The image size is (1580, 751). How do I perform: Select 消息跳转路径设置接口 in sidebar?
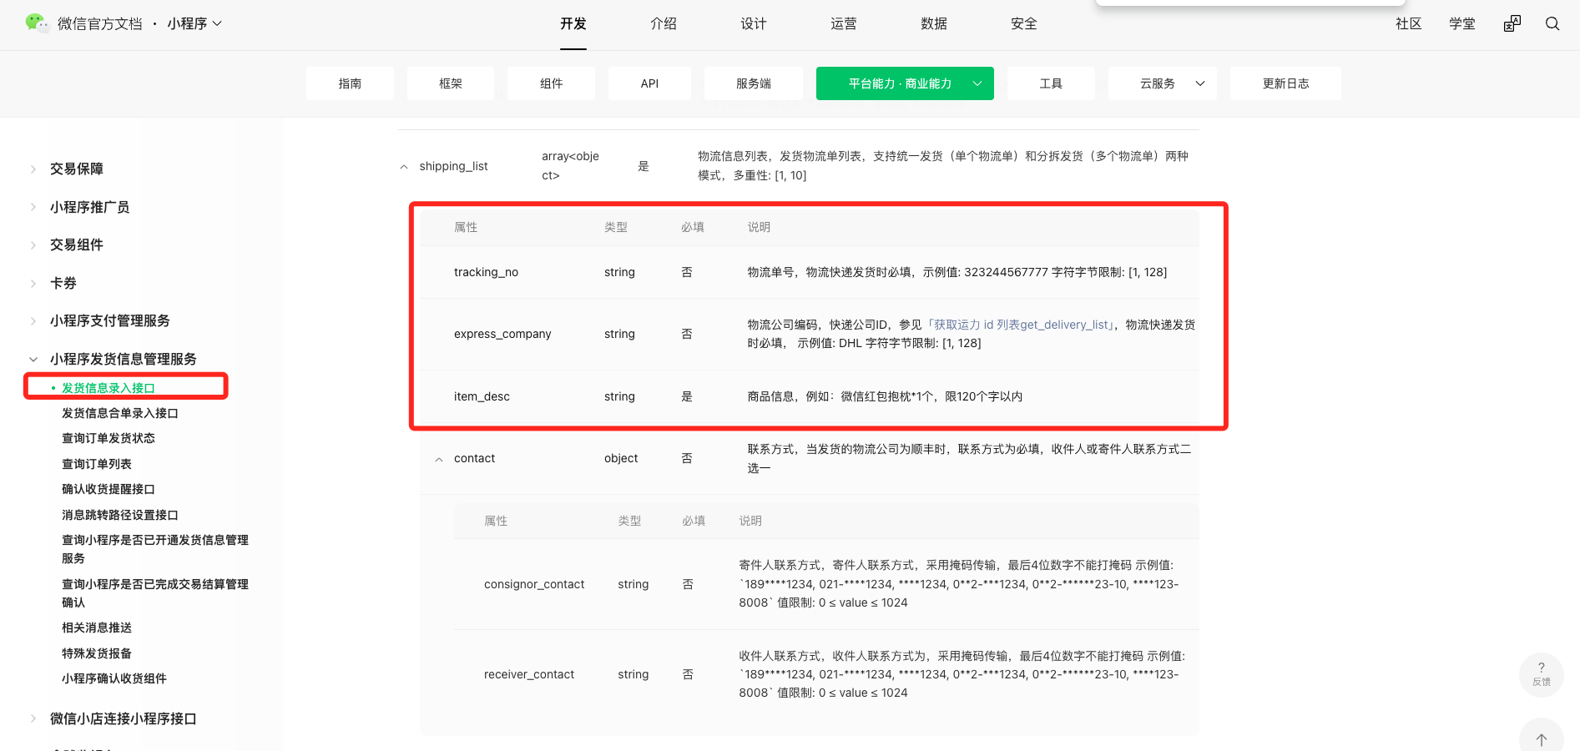point(120,515)
